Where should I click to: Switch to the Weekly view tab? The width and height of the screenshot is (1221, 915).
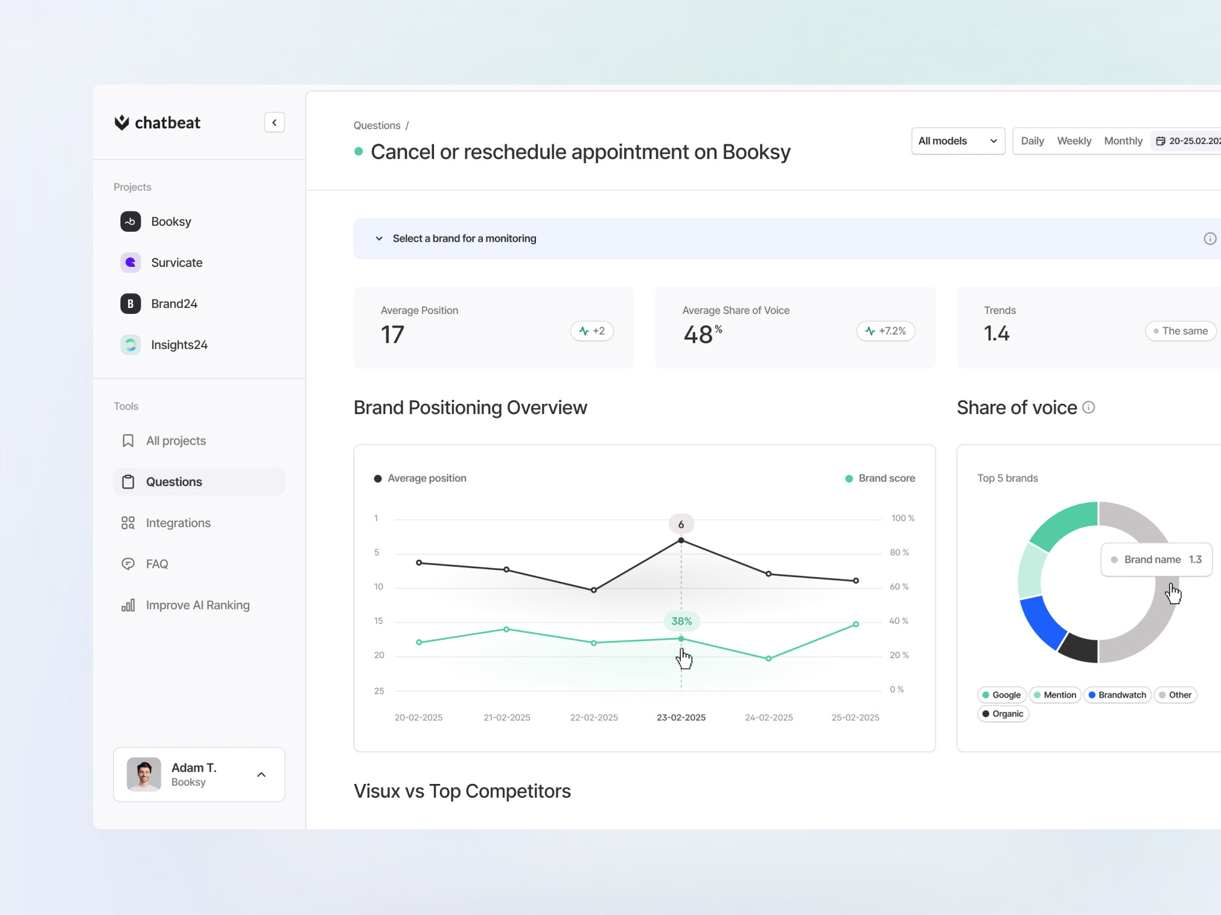click(x=1074, y=141)
